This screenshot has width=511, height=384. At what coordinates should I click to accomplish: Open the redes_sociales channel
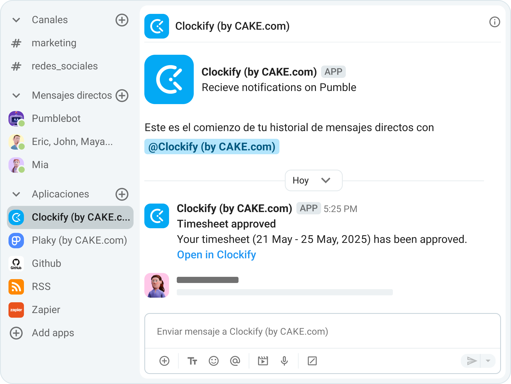point(65,66)
